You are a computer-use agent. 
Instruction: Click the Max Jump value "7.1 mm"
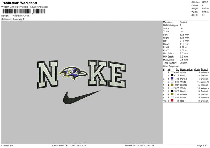[184, 60]
